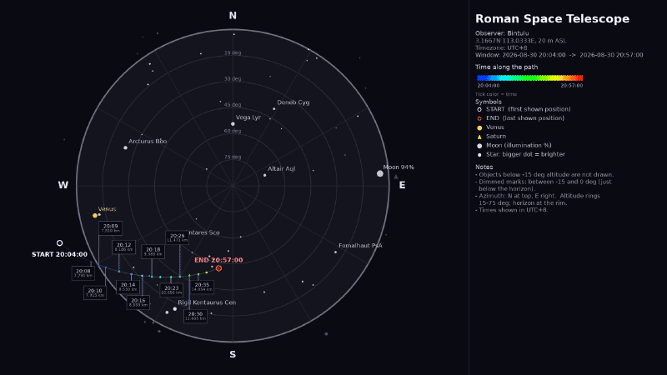Click the Moon 94% marker
The height and width of the screenshot is (375, 667).
pos(380,173)
